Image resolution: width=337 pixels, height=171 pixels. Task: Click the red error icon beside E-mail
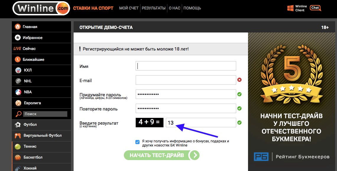coord(239,80)
